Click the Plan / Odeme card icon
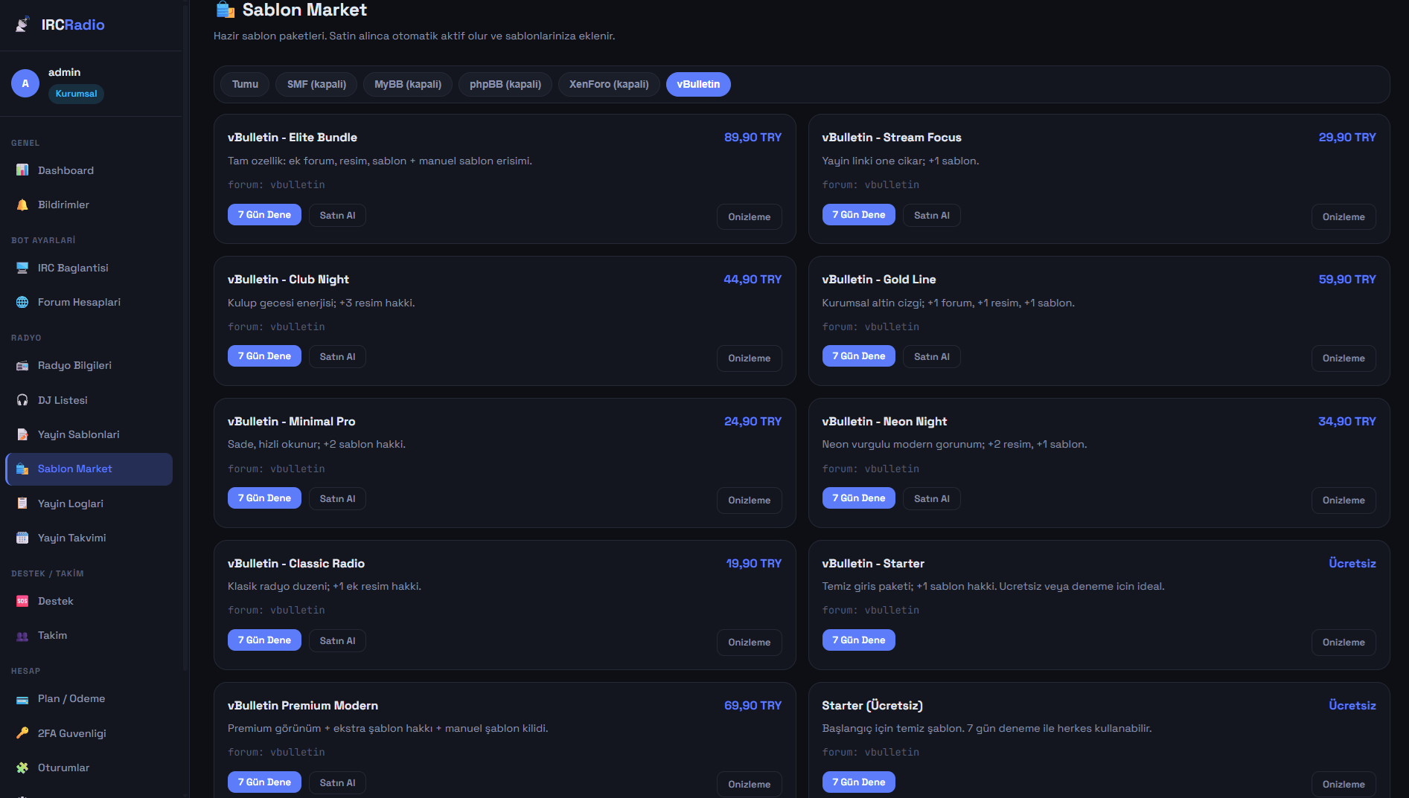 (22, 698)
